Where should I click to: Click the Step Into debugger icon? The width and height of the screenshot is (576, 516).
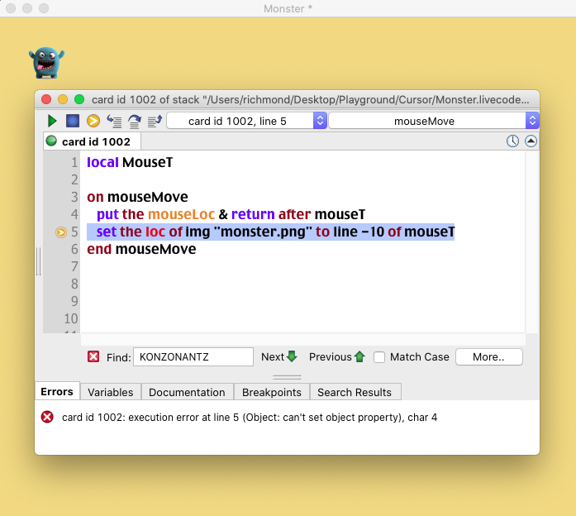pyautogui.click(x=114, y=121)
